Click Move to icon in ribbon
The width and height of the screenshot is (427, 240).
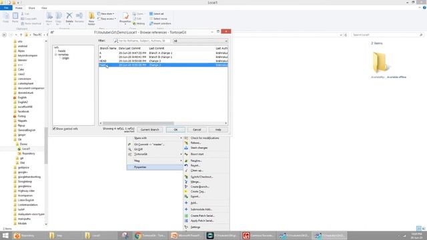coord(49,16)
